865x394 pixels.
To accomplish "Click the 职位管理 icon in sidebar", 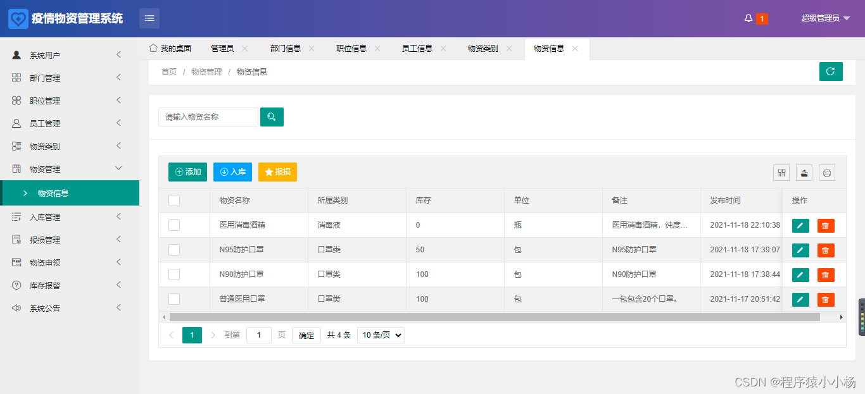I will coord(16,101).
